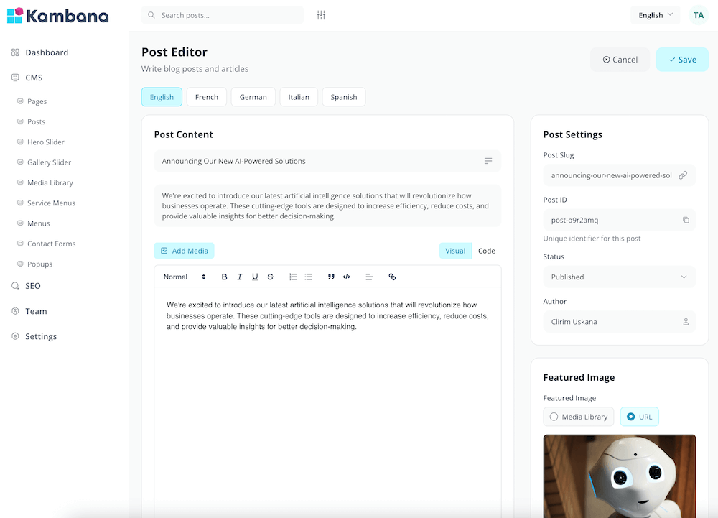718x518 pixels.
Task: Click the SEO magnifier icon
Action: point(15,286)
